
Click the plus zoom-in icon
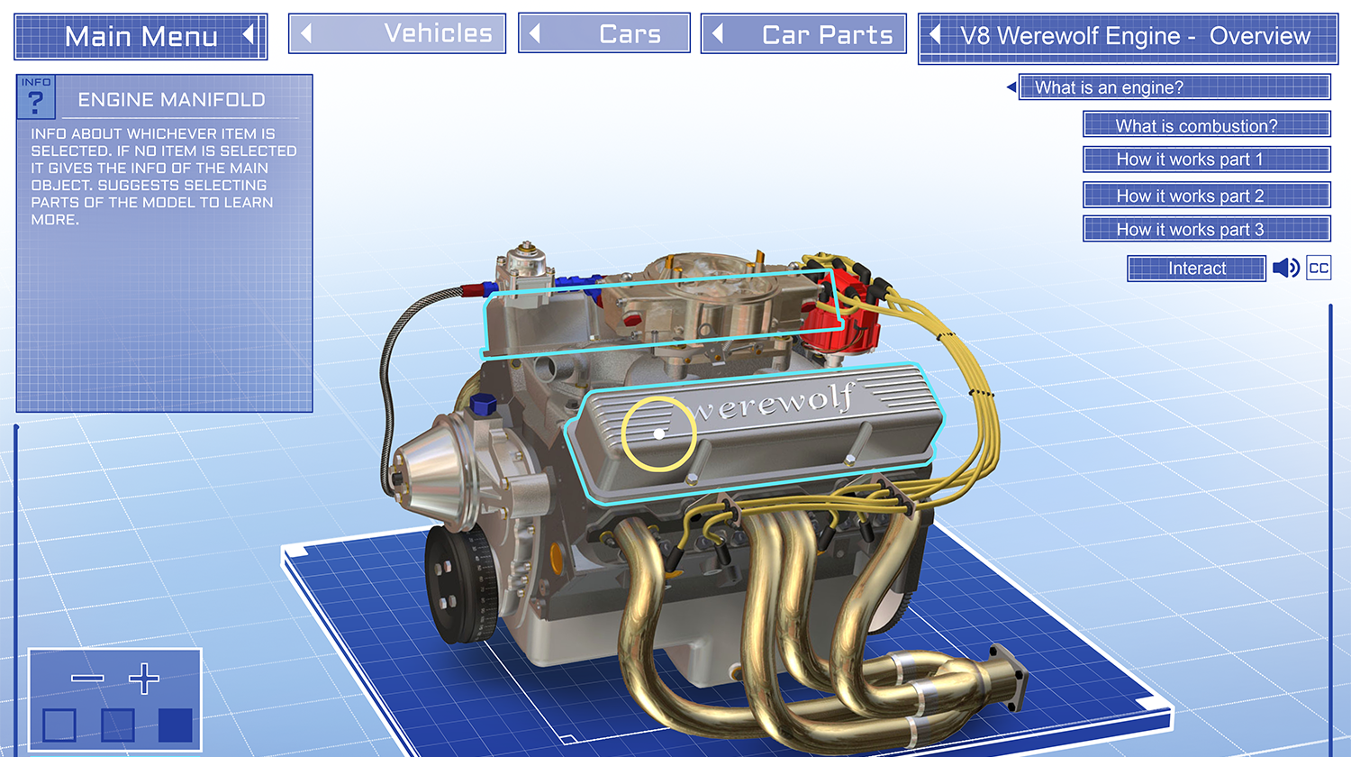[x=144, y=679]
